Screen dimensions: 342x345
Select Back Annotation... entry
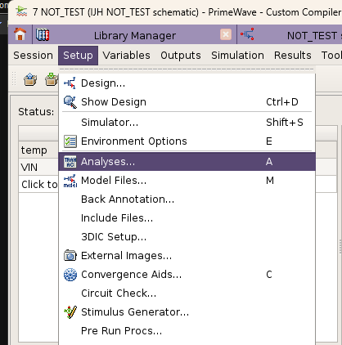click(187, 199)
